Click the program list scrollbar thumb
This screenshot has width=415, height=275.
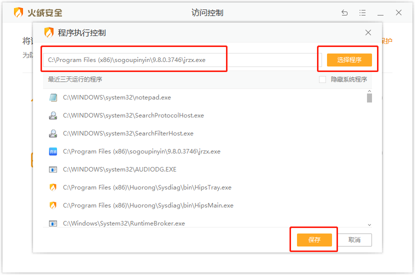pyautogui.click(x=369, y=98)
